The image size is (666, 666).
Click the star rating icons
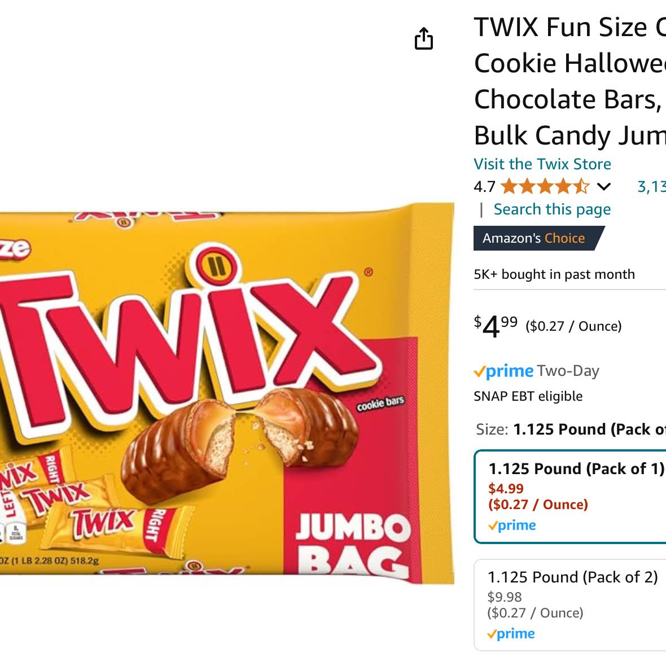click(x=545, y=186)
